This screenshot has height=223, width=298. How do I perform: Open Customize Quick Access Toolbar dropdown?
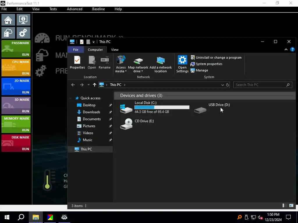click(x=93, y=42)
